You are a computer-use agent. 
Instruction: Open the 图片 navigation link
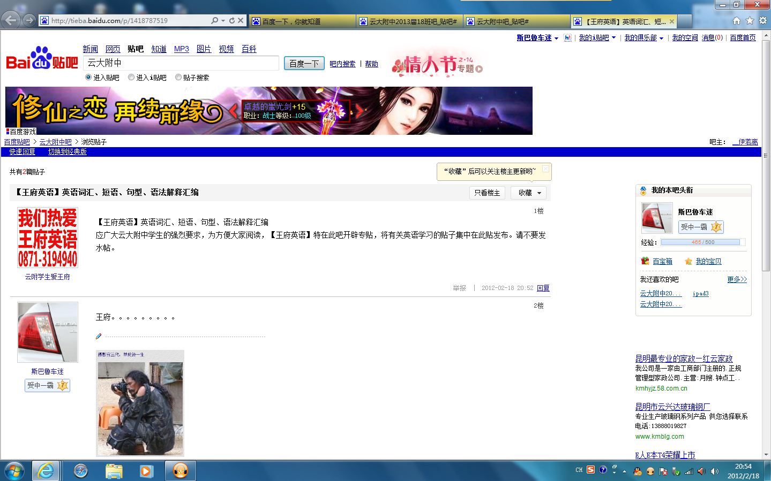click(x=204, y=49)
